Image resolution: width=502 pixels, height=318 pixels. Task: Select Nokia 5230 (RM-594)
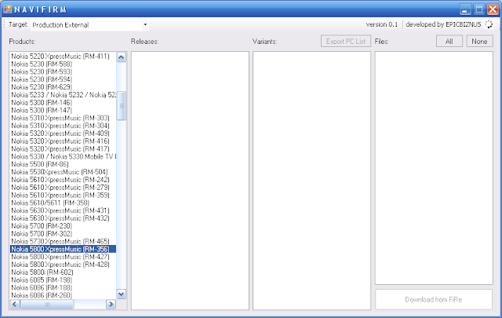coord(63,79)
